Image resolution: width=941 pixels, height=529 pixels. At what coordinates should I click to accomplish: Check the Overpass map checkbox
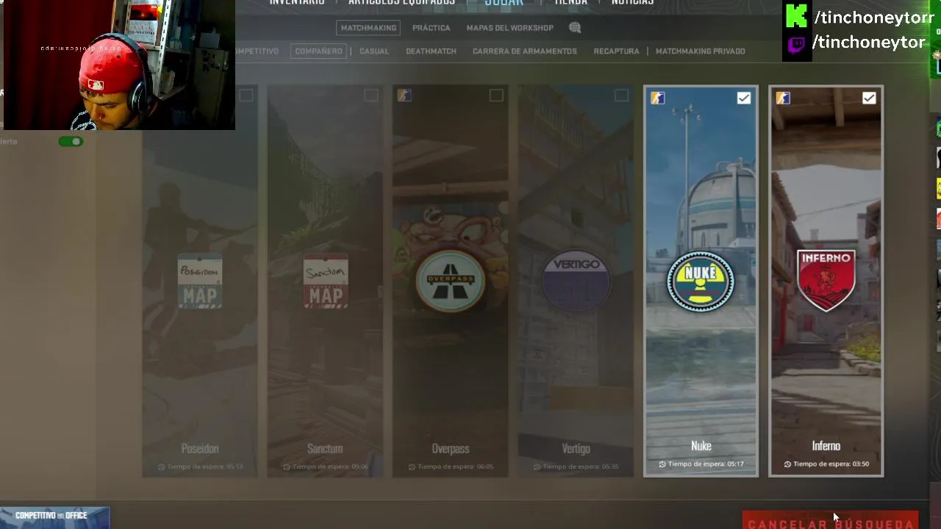496,96
